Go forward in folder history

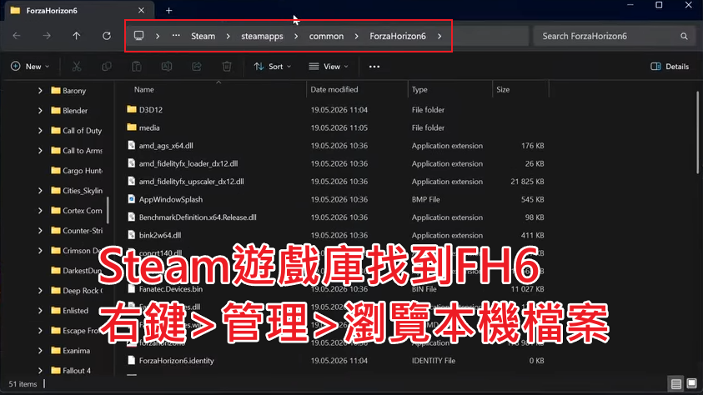[x=47, y=36]
